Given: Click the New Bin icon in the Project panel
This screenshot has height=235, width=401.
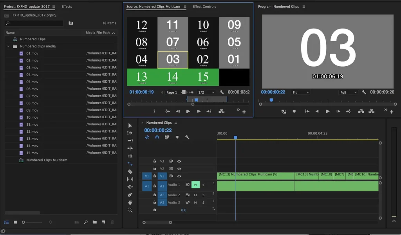Looking at the screenshot, I should (94, 222).
